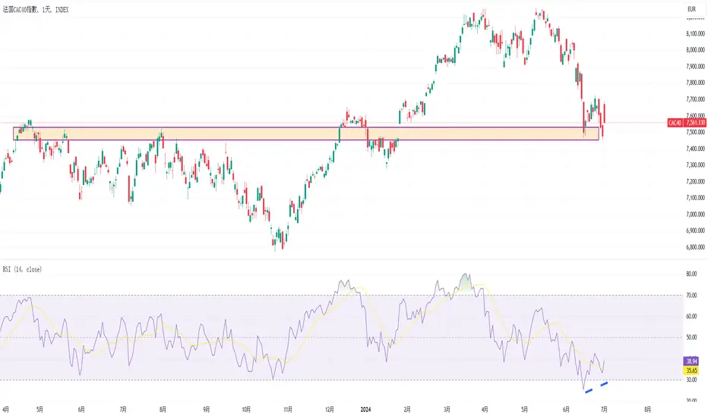
Task: Click the 6,900.000 price axis label
Action: (x=695, y=230)
